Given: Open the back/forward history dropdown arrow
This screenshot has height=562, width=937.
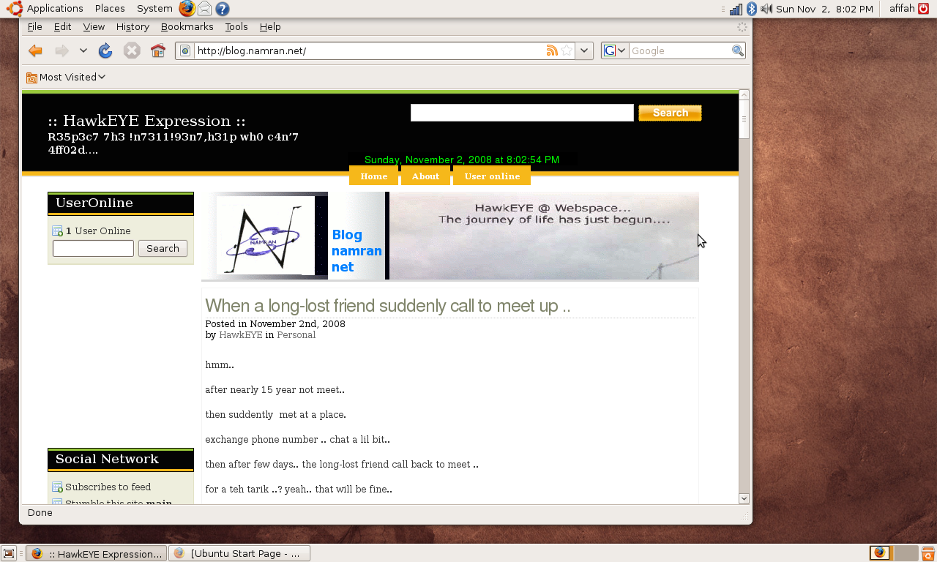Looking at the screenshot, I should click(x=83, y=50).
